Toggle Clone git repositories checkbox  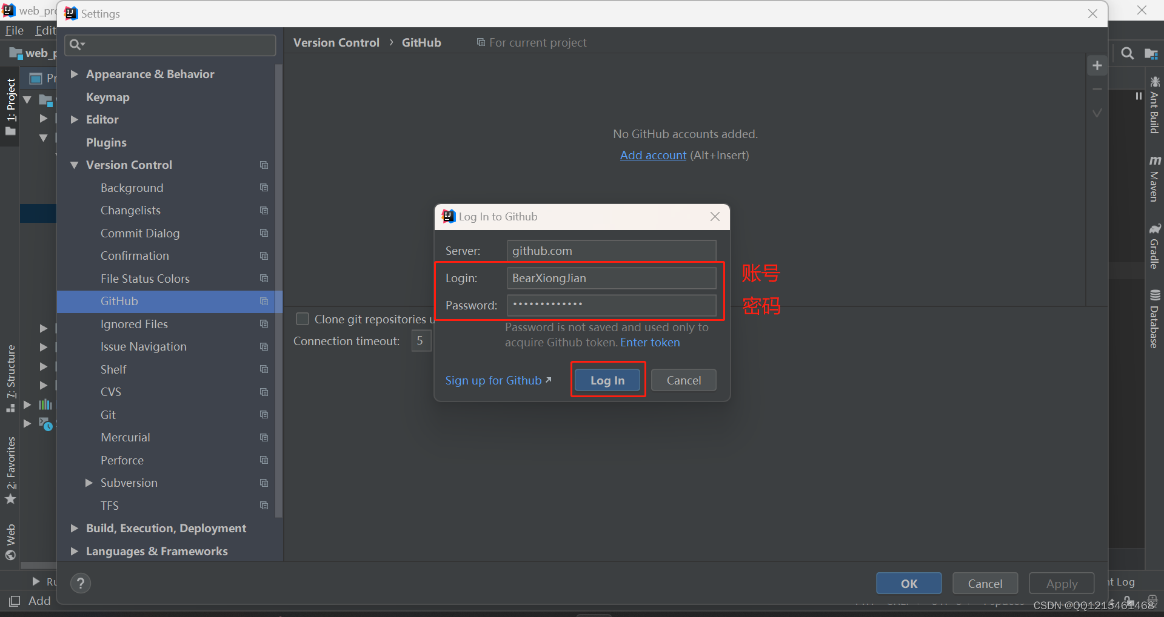coord(303,319)
